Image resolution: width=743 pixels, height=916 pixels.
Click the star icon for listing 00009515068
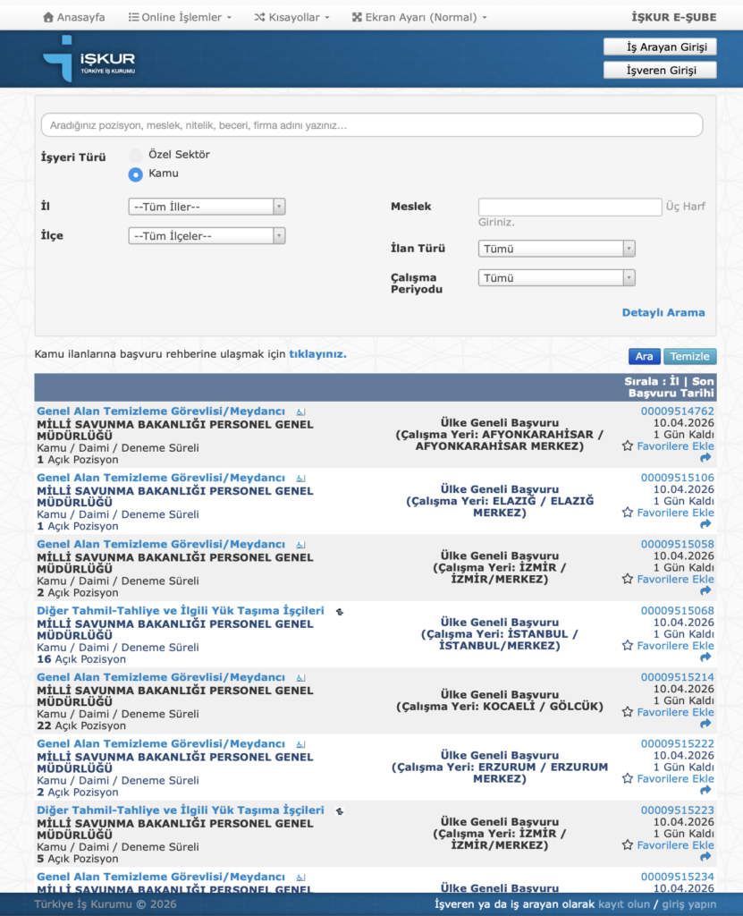[628, 645]
